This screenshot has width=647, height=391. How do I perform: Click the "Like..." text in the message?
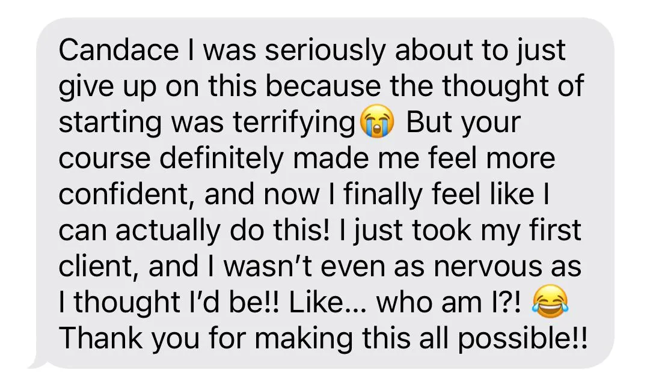pos(327,303)
